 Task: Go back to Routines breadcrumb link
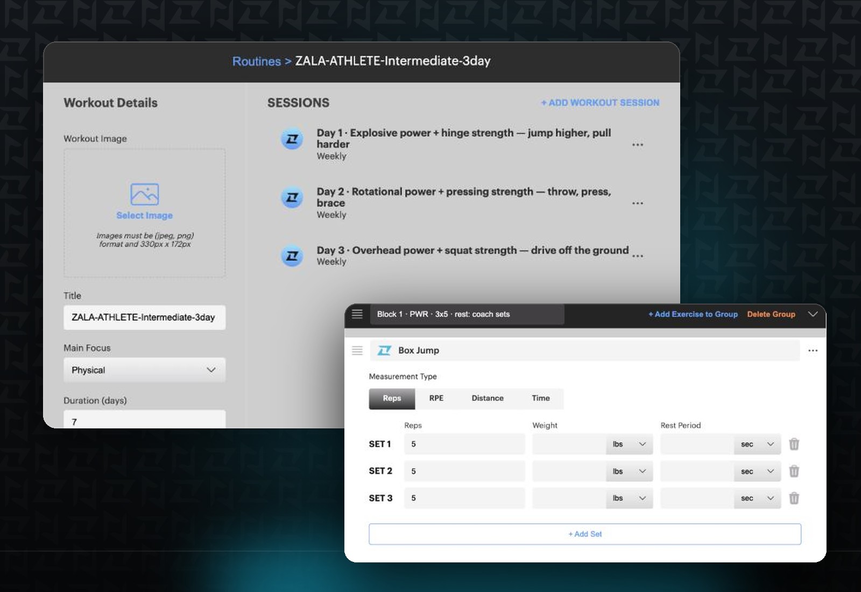tap(257, 61)
